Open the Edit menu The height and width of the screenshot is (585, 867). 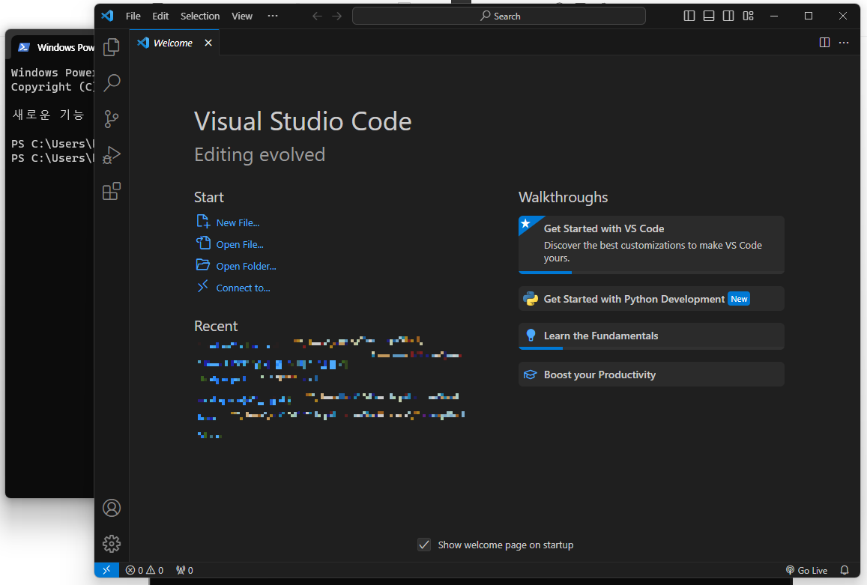point(160,16)
